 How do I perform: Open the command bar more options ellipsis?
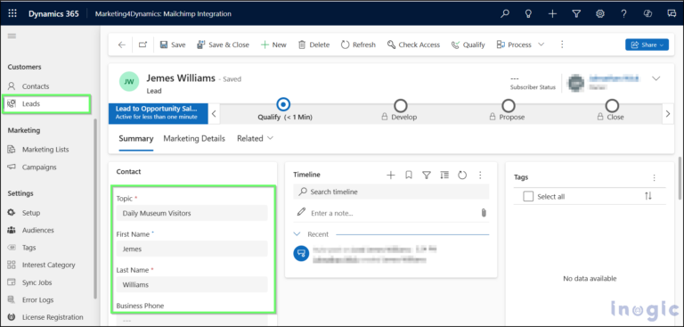click(562, 45)
